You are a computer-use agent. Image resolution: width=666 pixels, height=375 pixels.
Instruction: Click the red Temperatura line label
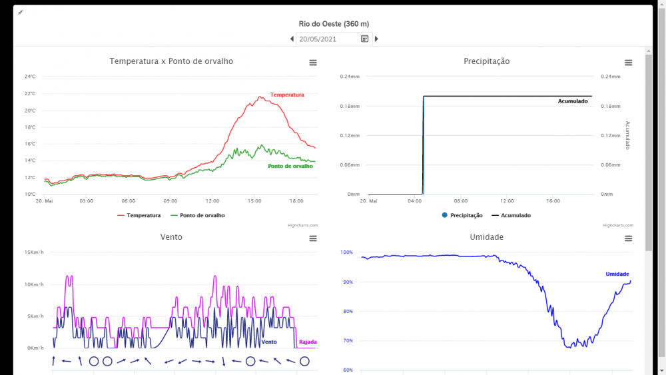pos(287,95)
